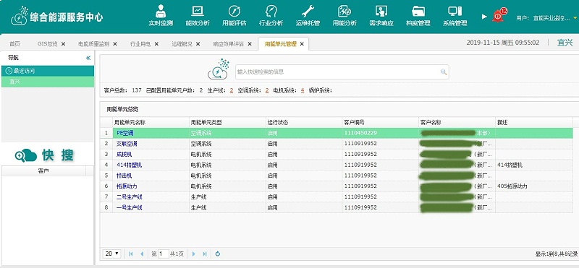Open 系统管理 monitor icon
Viewport: 579px width, 268px height.
(x=455, y=11)
